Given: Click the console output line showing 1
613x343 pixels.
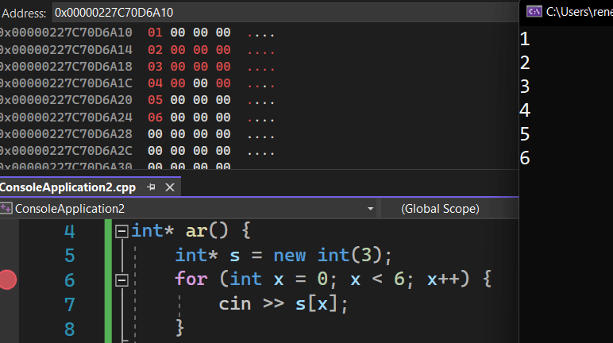Looking at the screenshot, I should coord(525,39).
